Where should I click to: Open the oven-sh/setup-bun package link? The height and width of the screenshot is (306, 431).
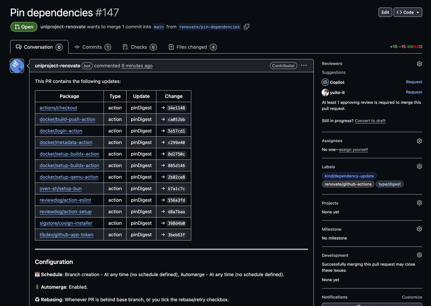tap(61, 188)
